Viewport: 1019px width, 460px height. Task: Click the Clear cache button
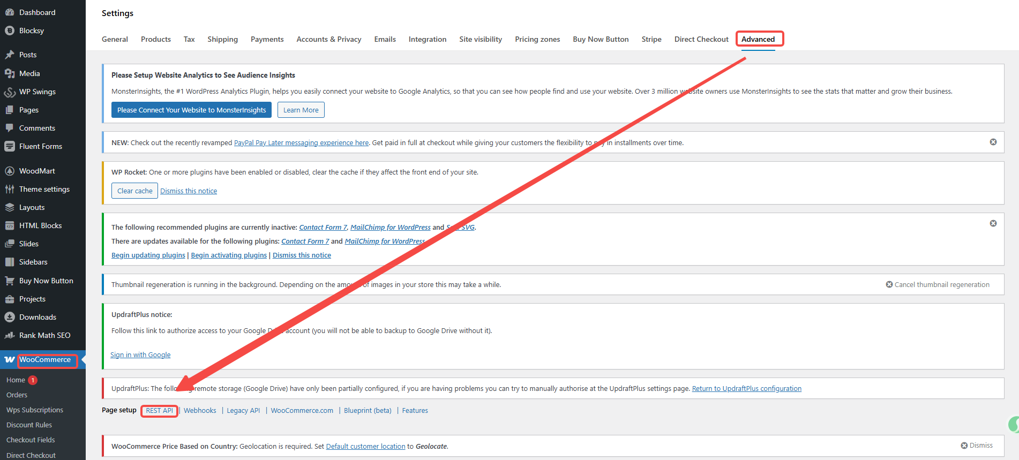pos(134,191)
